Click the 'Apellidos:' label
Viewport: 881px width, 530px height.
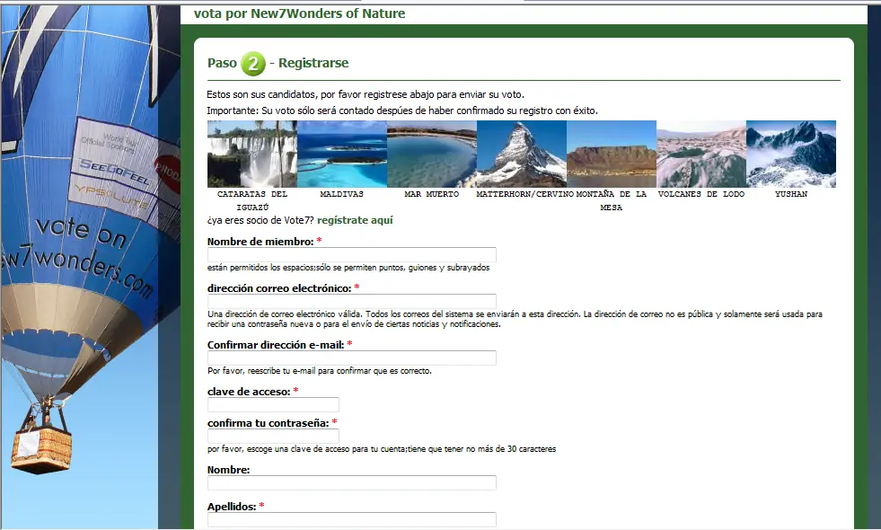click(232, 507)
